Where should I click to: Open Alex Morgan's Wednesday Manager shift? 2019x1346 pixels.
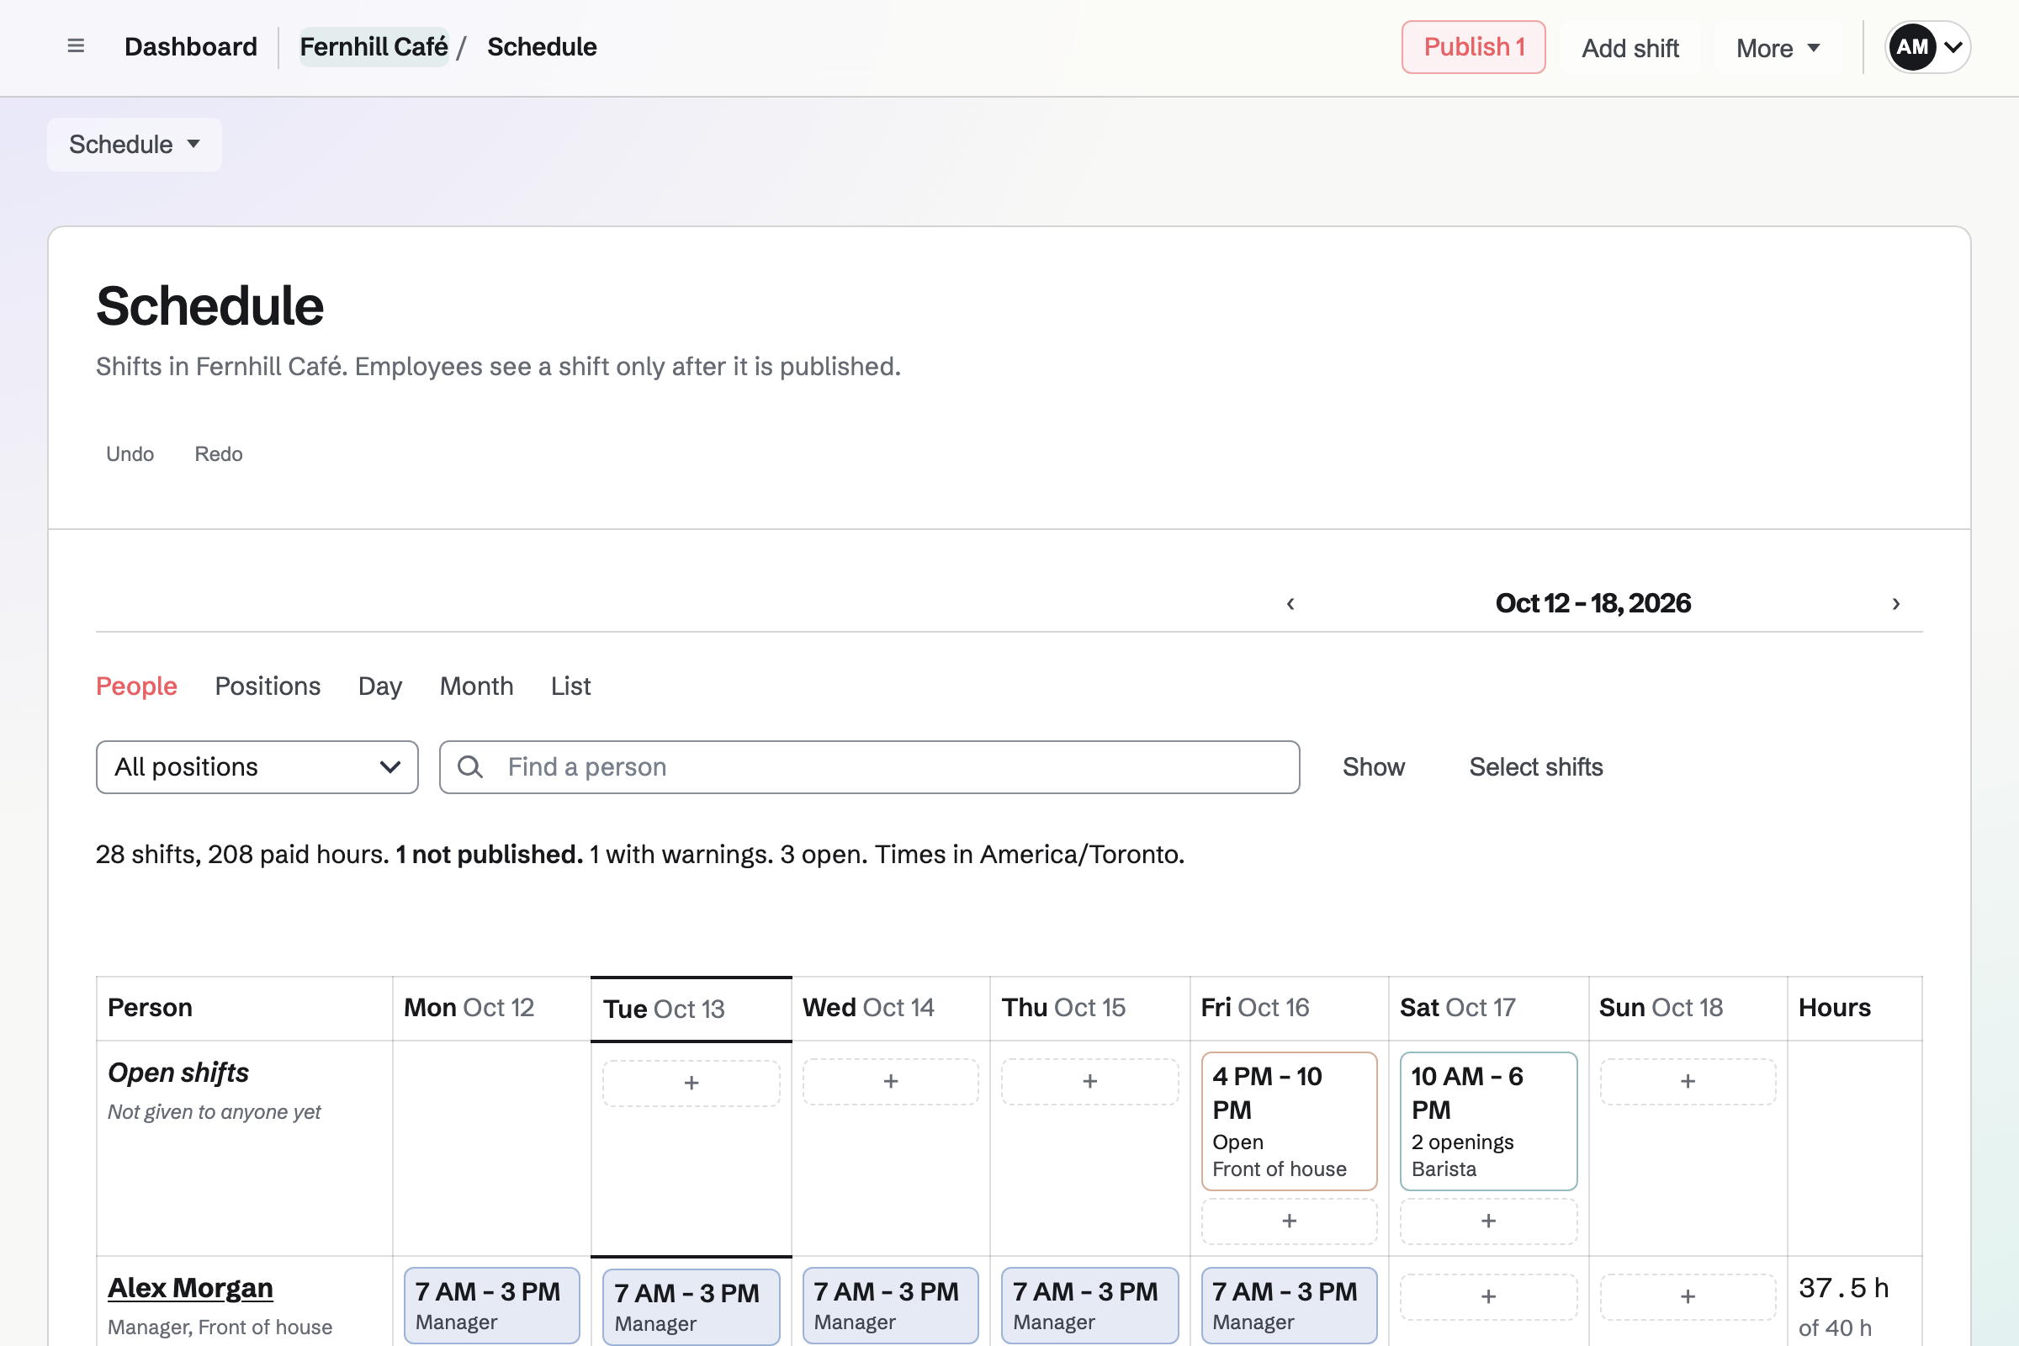point(890,1305)
